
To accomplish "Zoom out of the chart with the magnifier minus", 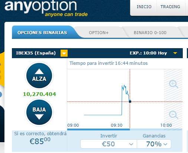I will tap(174, 115).
